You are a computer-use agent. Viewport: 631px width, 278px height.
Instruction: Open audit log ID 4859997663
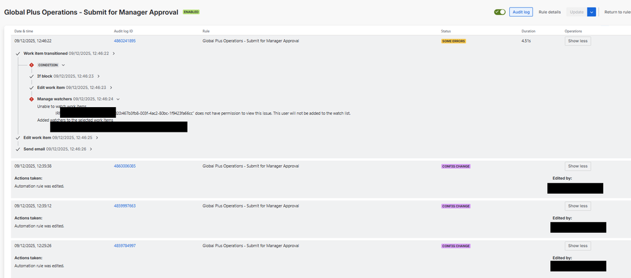coord(125,206)
